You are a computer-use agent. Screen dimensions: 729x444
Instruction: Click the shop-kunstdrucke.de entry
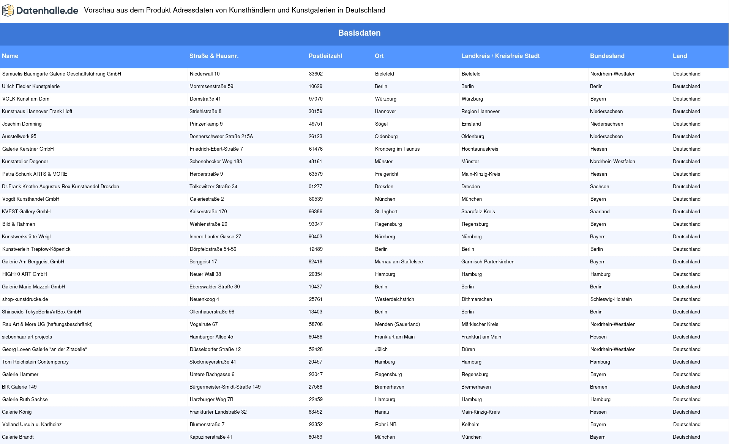[25, 299]
